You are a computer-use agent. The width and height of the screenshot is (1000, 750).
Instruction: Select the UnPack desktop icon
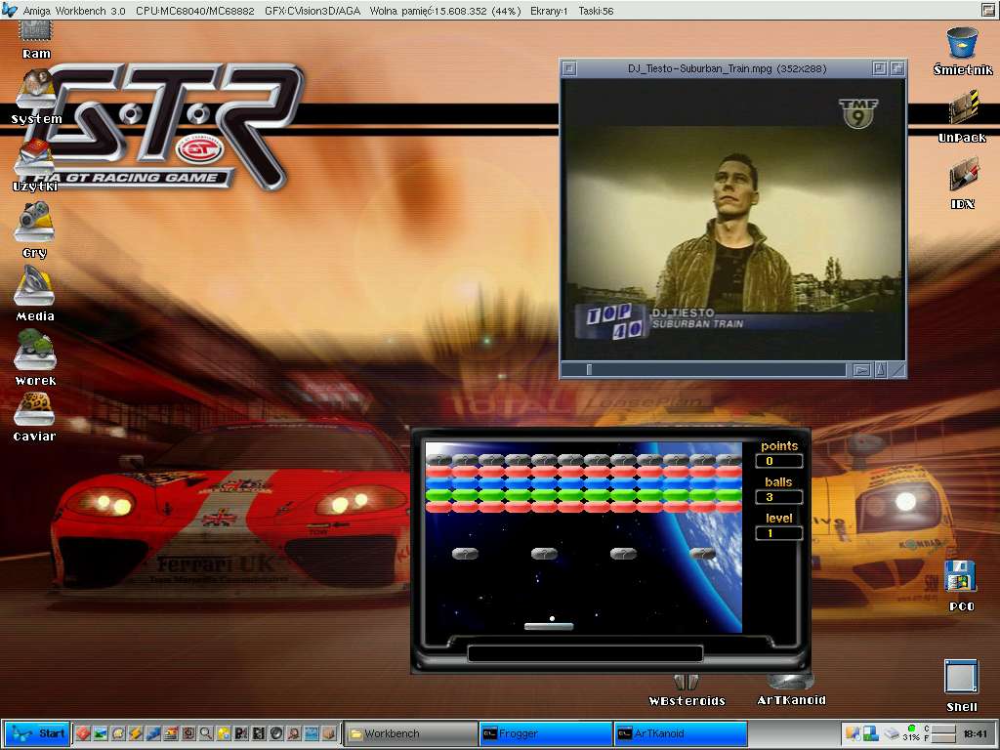pyautogui.click(x=962, y=116)
